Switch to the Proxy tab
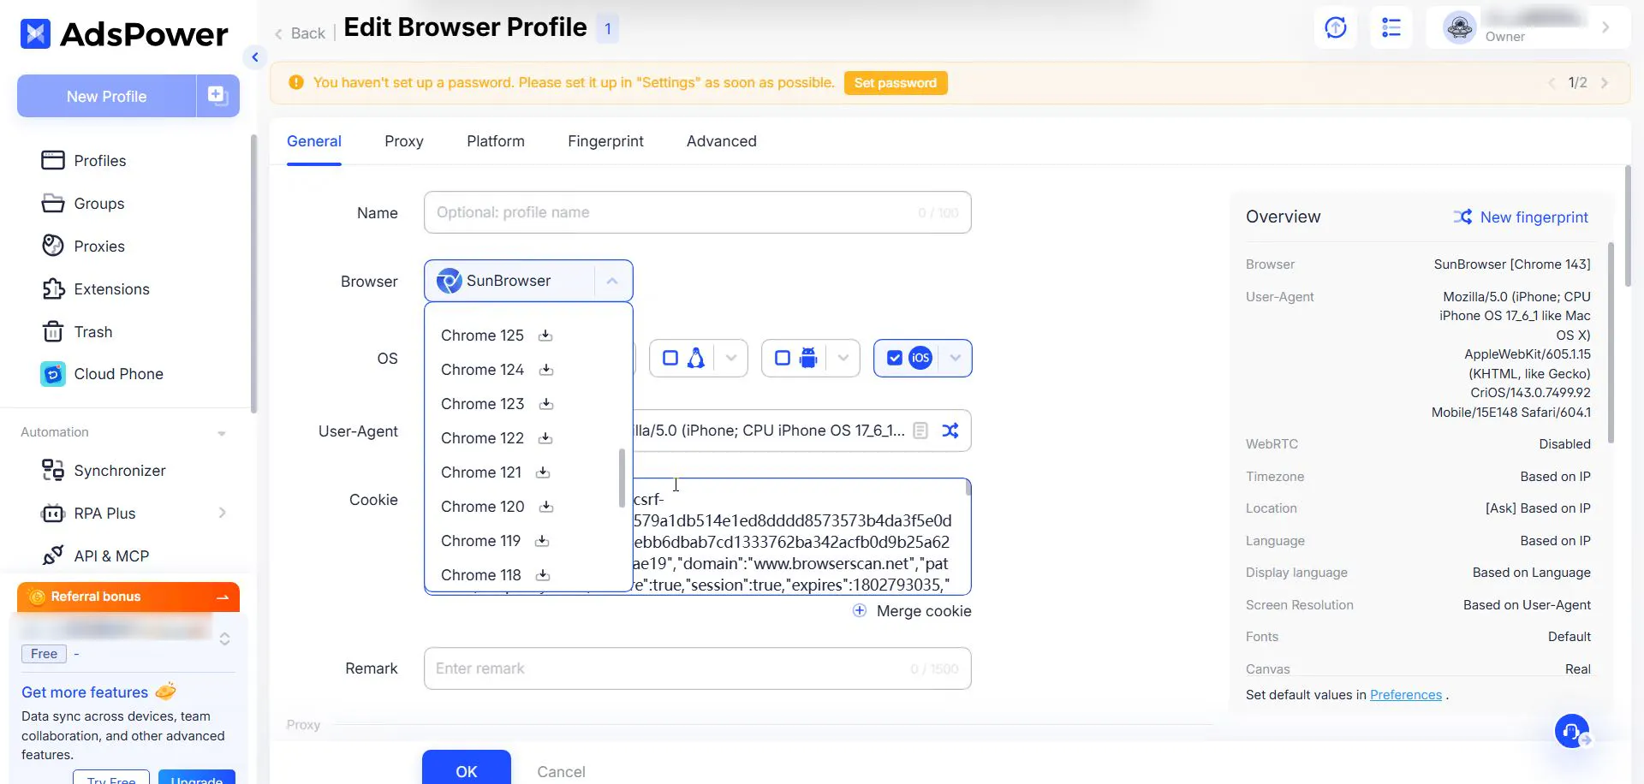Viewport: 1644px width, 784px height. (x=404, y=141)
